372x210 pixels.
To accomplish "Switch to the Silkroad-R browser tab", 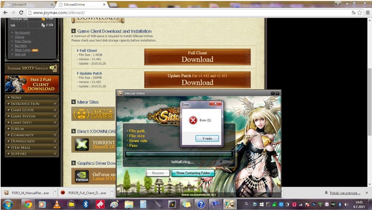I will 27,4.
